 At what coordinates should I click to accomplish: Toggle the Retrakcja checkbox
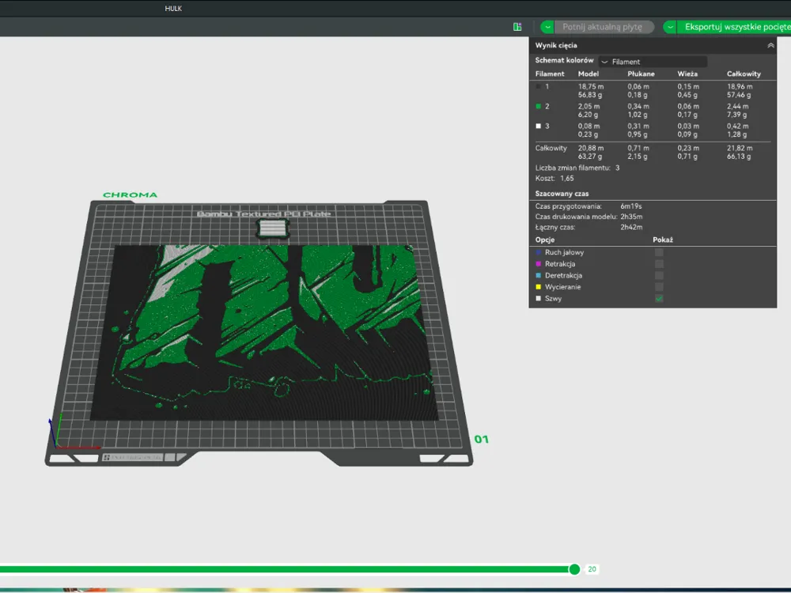(x=659, y=264)
